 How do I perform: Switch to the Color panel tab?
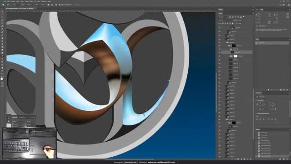tap(257, 10)
